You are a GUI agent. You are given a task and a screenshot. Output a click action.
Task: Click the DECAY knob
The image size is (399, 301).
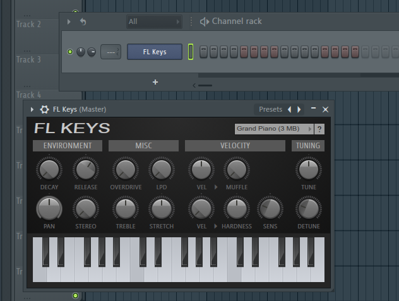[49, 169]
